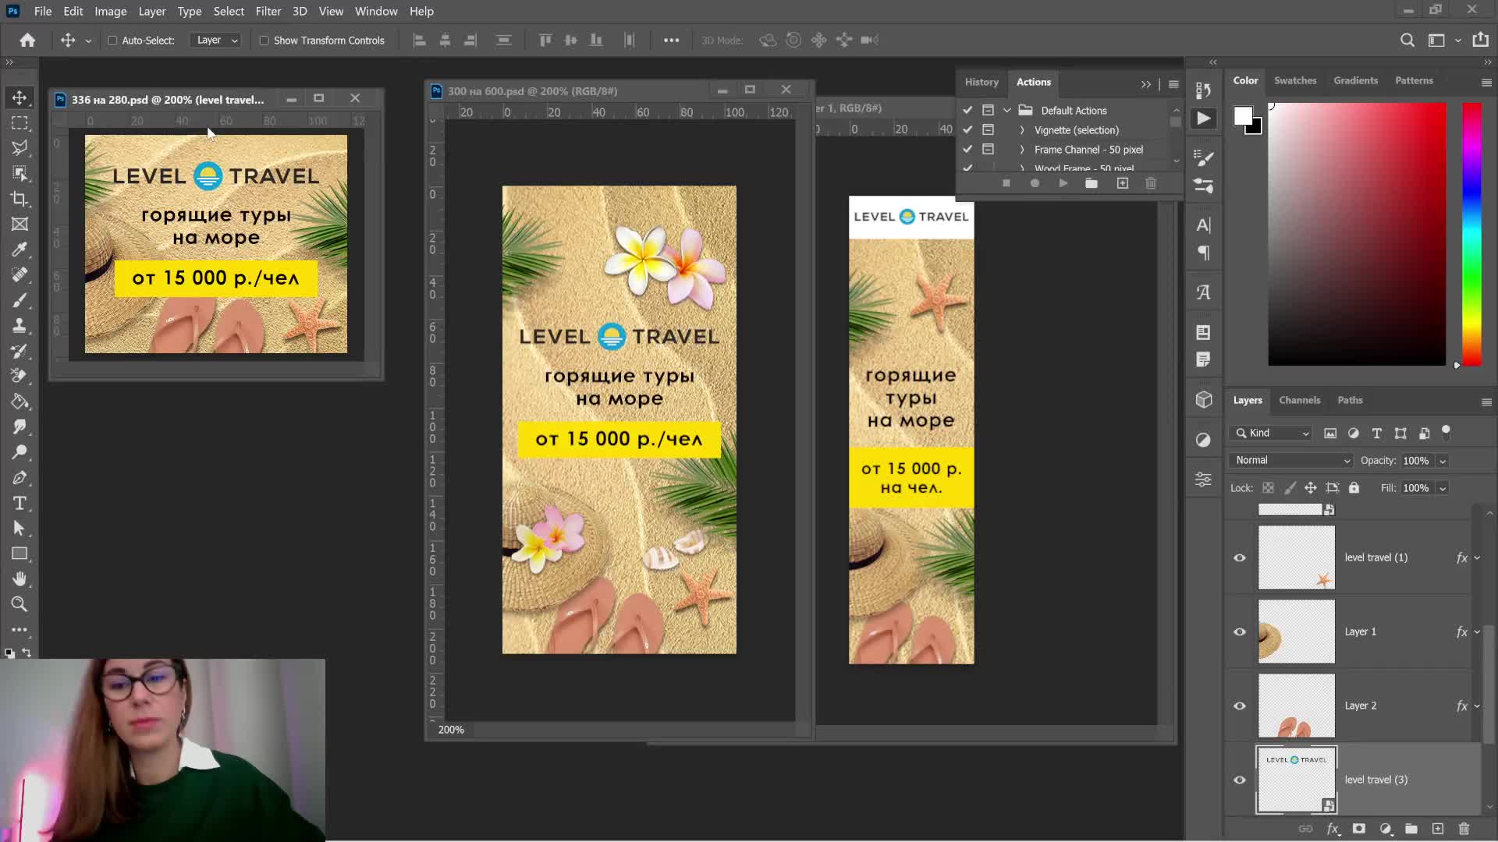Select the Clone Stamp tool
The image size is (1498, 842).
click(x=20, y=325)
